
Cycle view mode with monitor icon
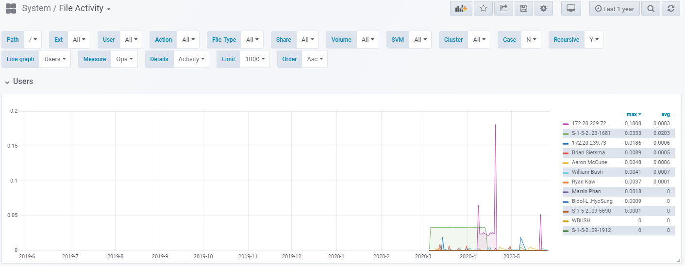571,8
